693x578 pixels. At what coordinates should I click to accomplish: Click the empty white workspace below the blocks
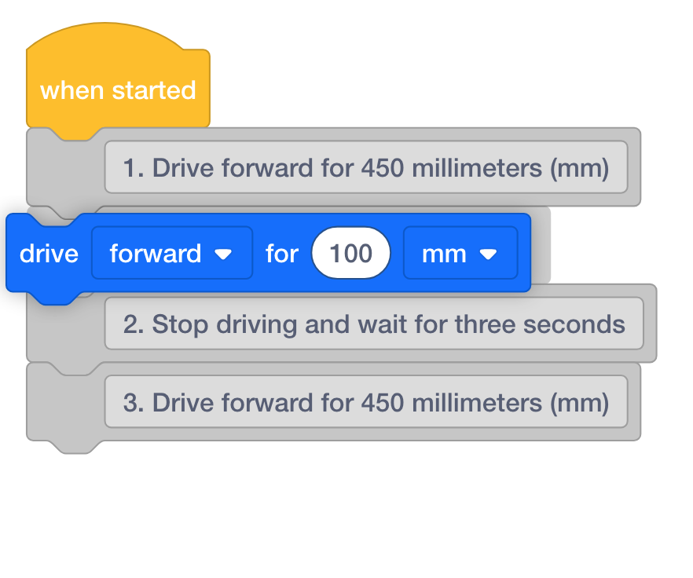coord(346,518)
